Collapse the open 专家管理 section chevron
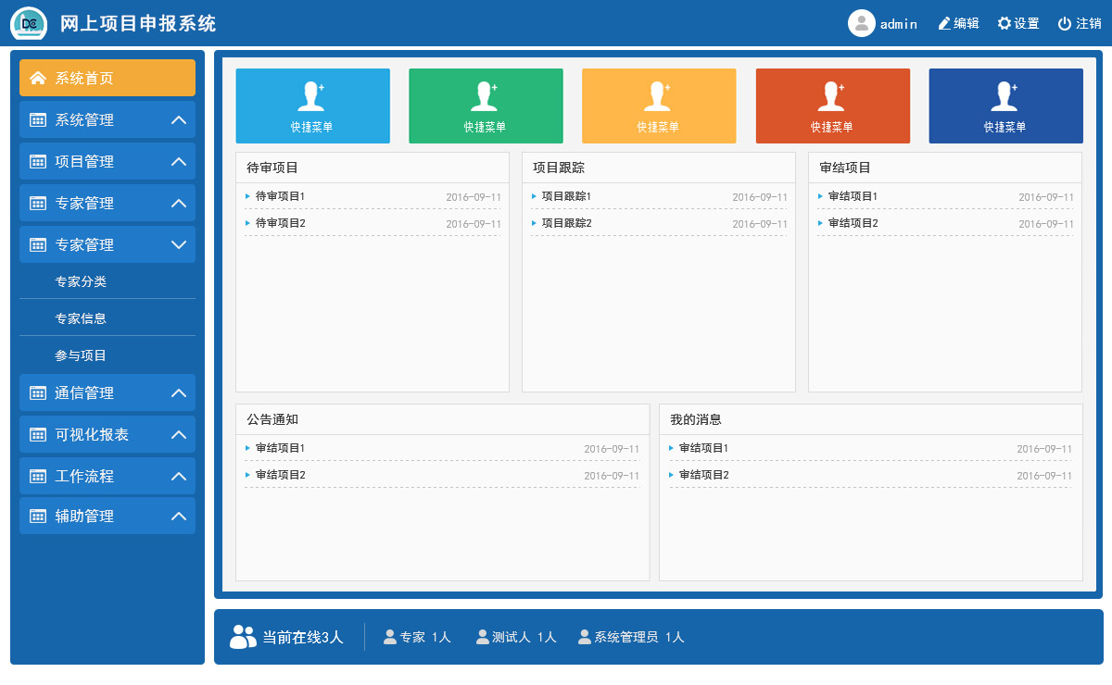 179,245
